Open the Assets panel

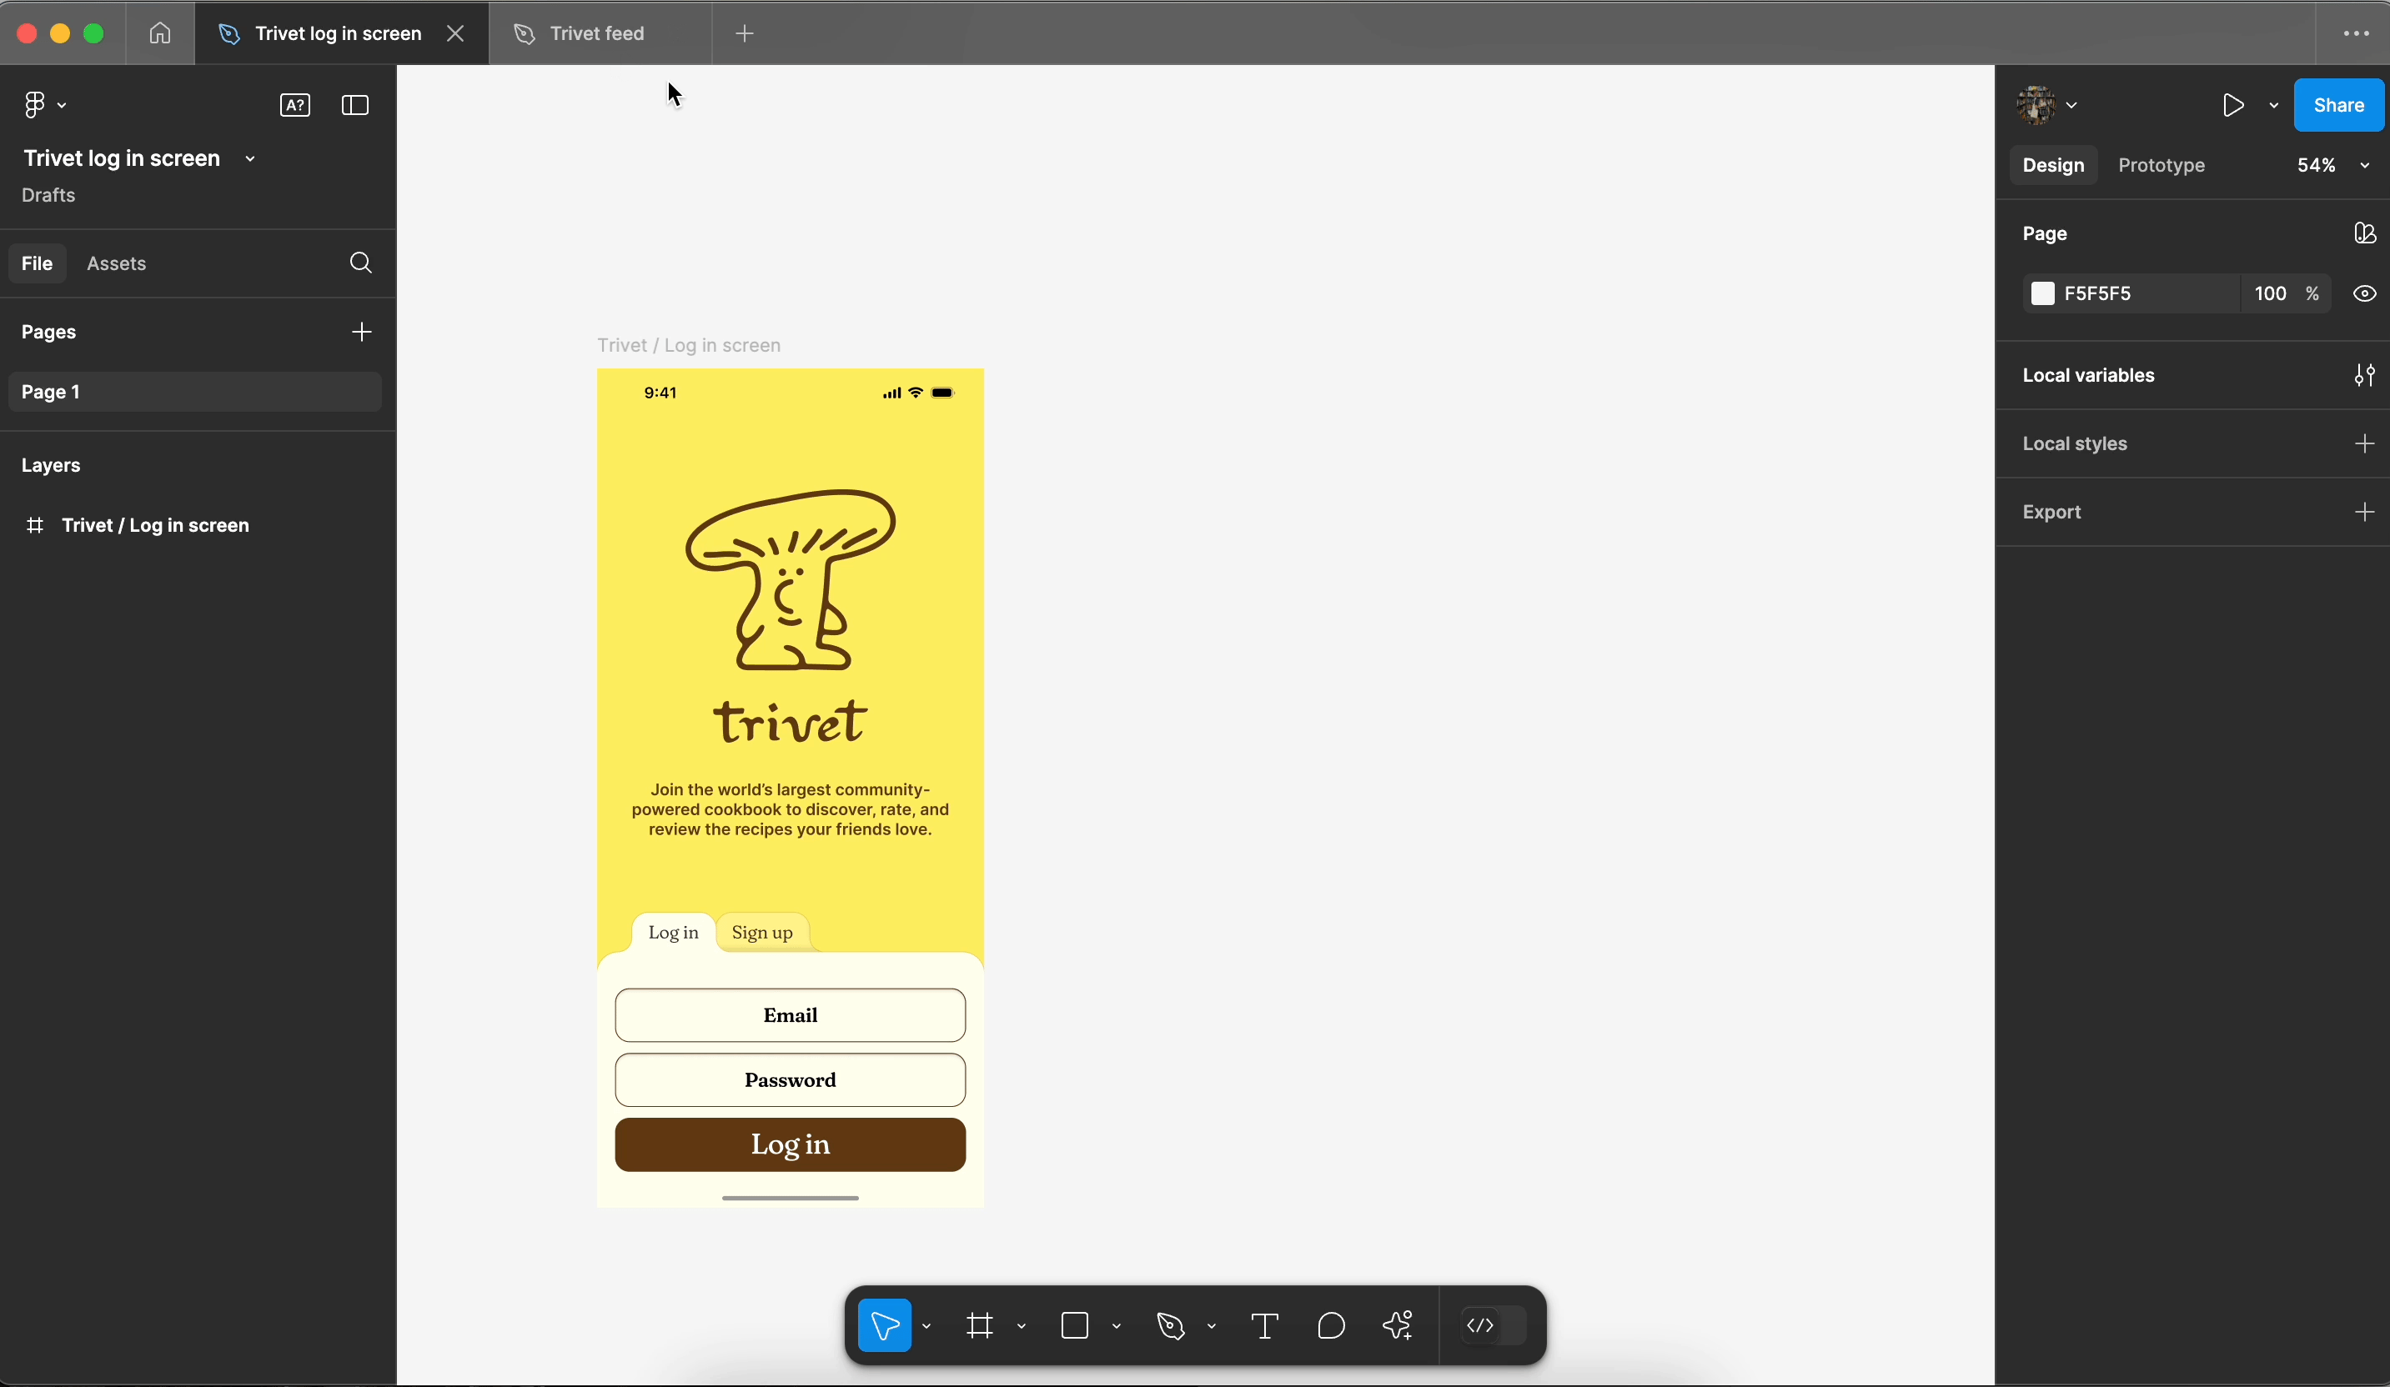tap(116, 263)
